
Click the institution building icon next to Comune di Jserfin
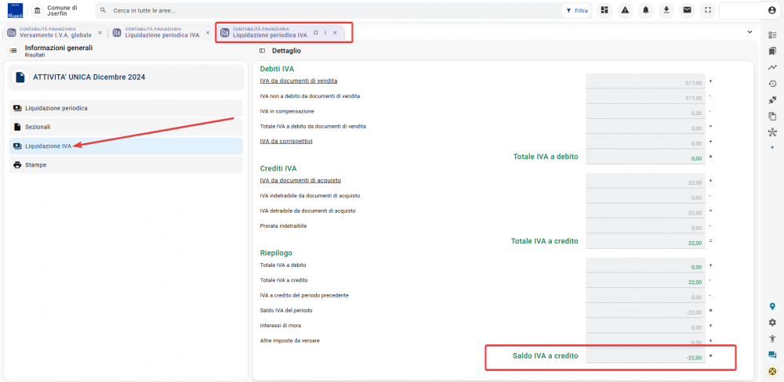(37, 10)
